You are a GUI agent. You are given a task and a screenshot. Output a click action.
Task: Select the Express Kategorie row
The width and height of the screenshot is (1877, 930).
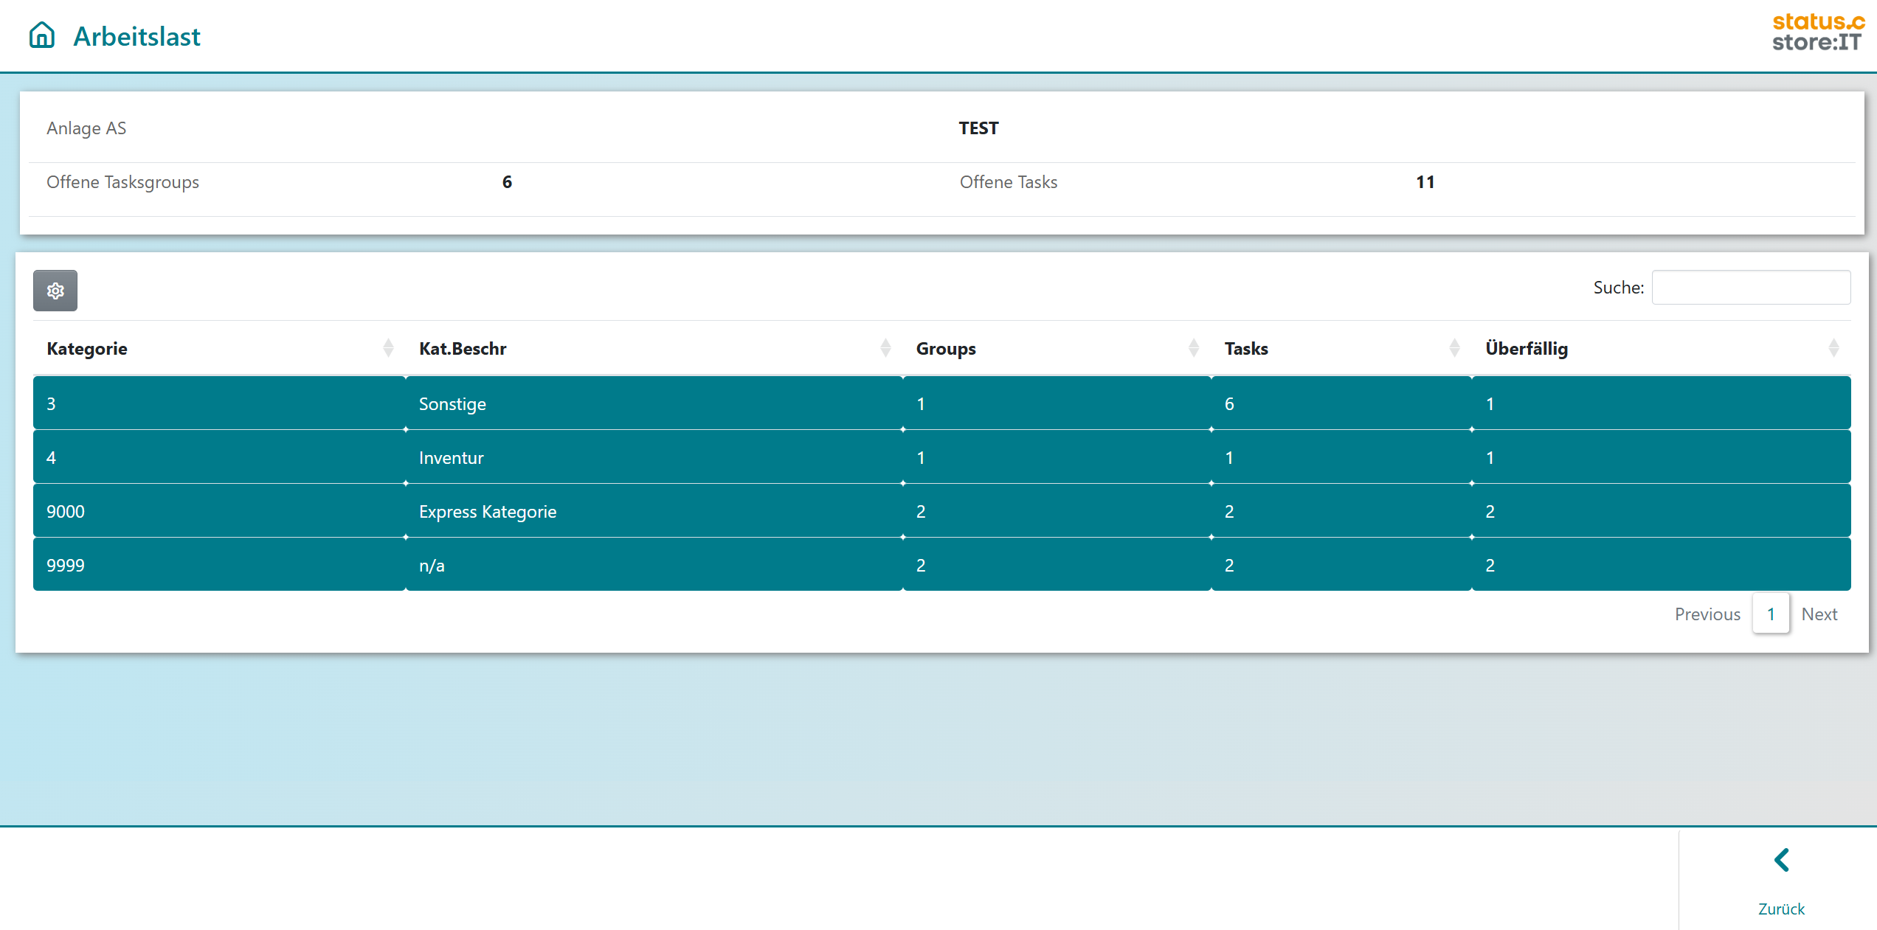pyautogui.click(x=487, y=512)
